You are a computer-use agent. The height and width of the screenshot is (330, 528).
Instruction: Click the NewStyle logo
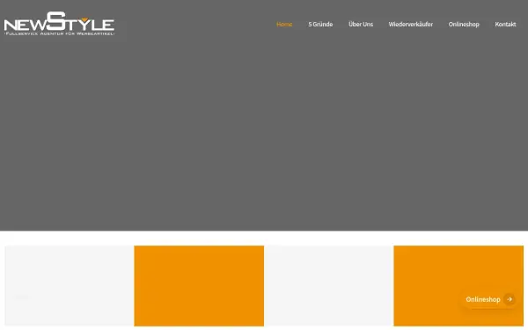point(59,24)
